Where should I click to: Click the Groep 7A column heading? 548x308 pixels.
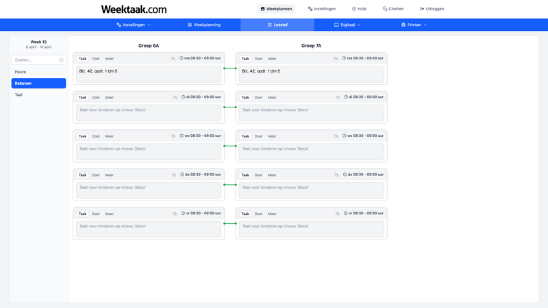311,46
